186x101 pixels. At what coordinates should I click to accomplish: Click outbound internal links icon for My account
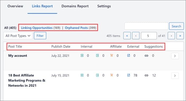point(98,55)
